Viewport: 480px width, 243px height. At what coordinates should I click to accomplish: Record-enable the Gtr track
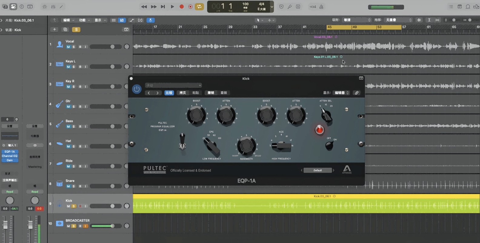coord(80,107)
